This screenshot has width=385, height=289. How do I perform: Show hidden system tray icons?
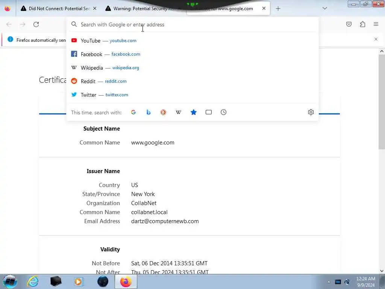tap(329, 282)
